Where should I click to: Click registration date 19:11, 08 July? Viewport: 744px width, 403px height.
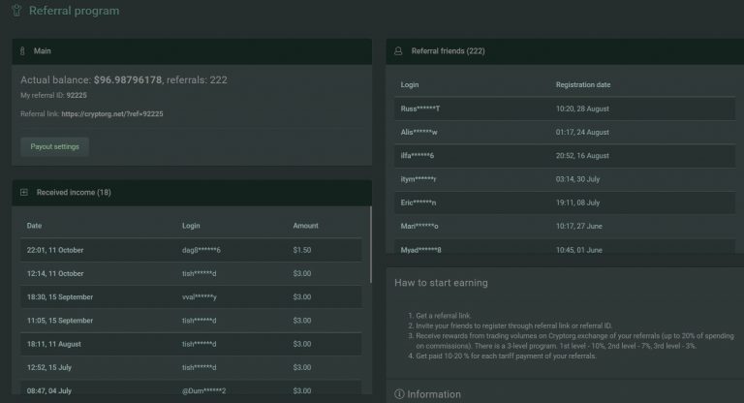point(577,202)
